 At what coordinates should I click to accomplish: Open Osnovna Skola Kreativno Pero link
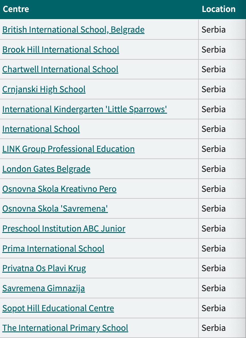(59, 189)
